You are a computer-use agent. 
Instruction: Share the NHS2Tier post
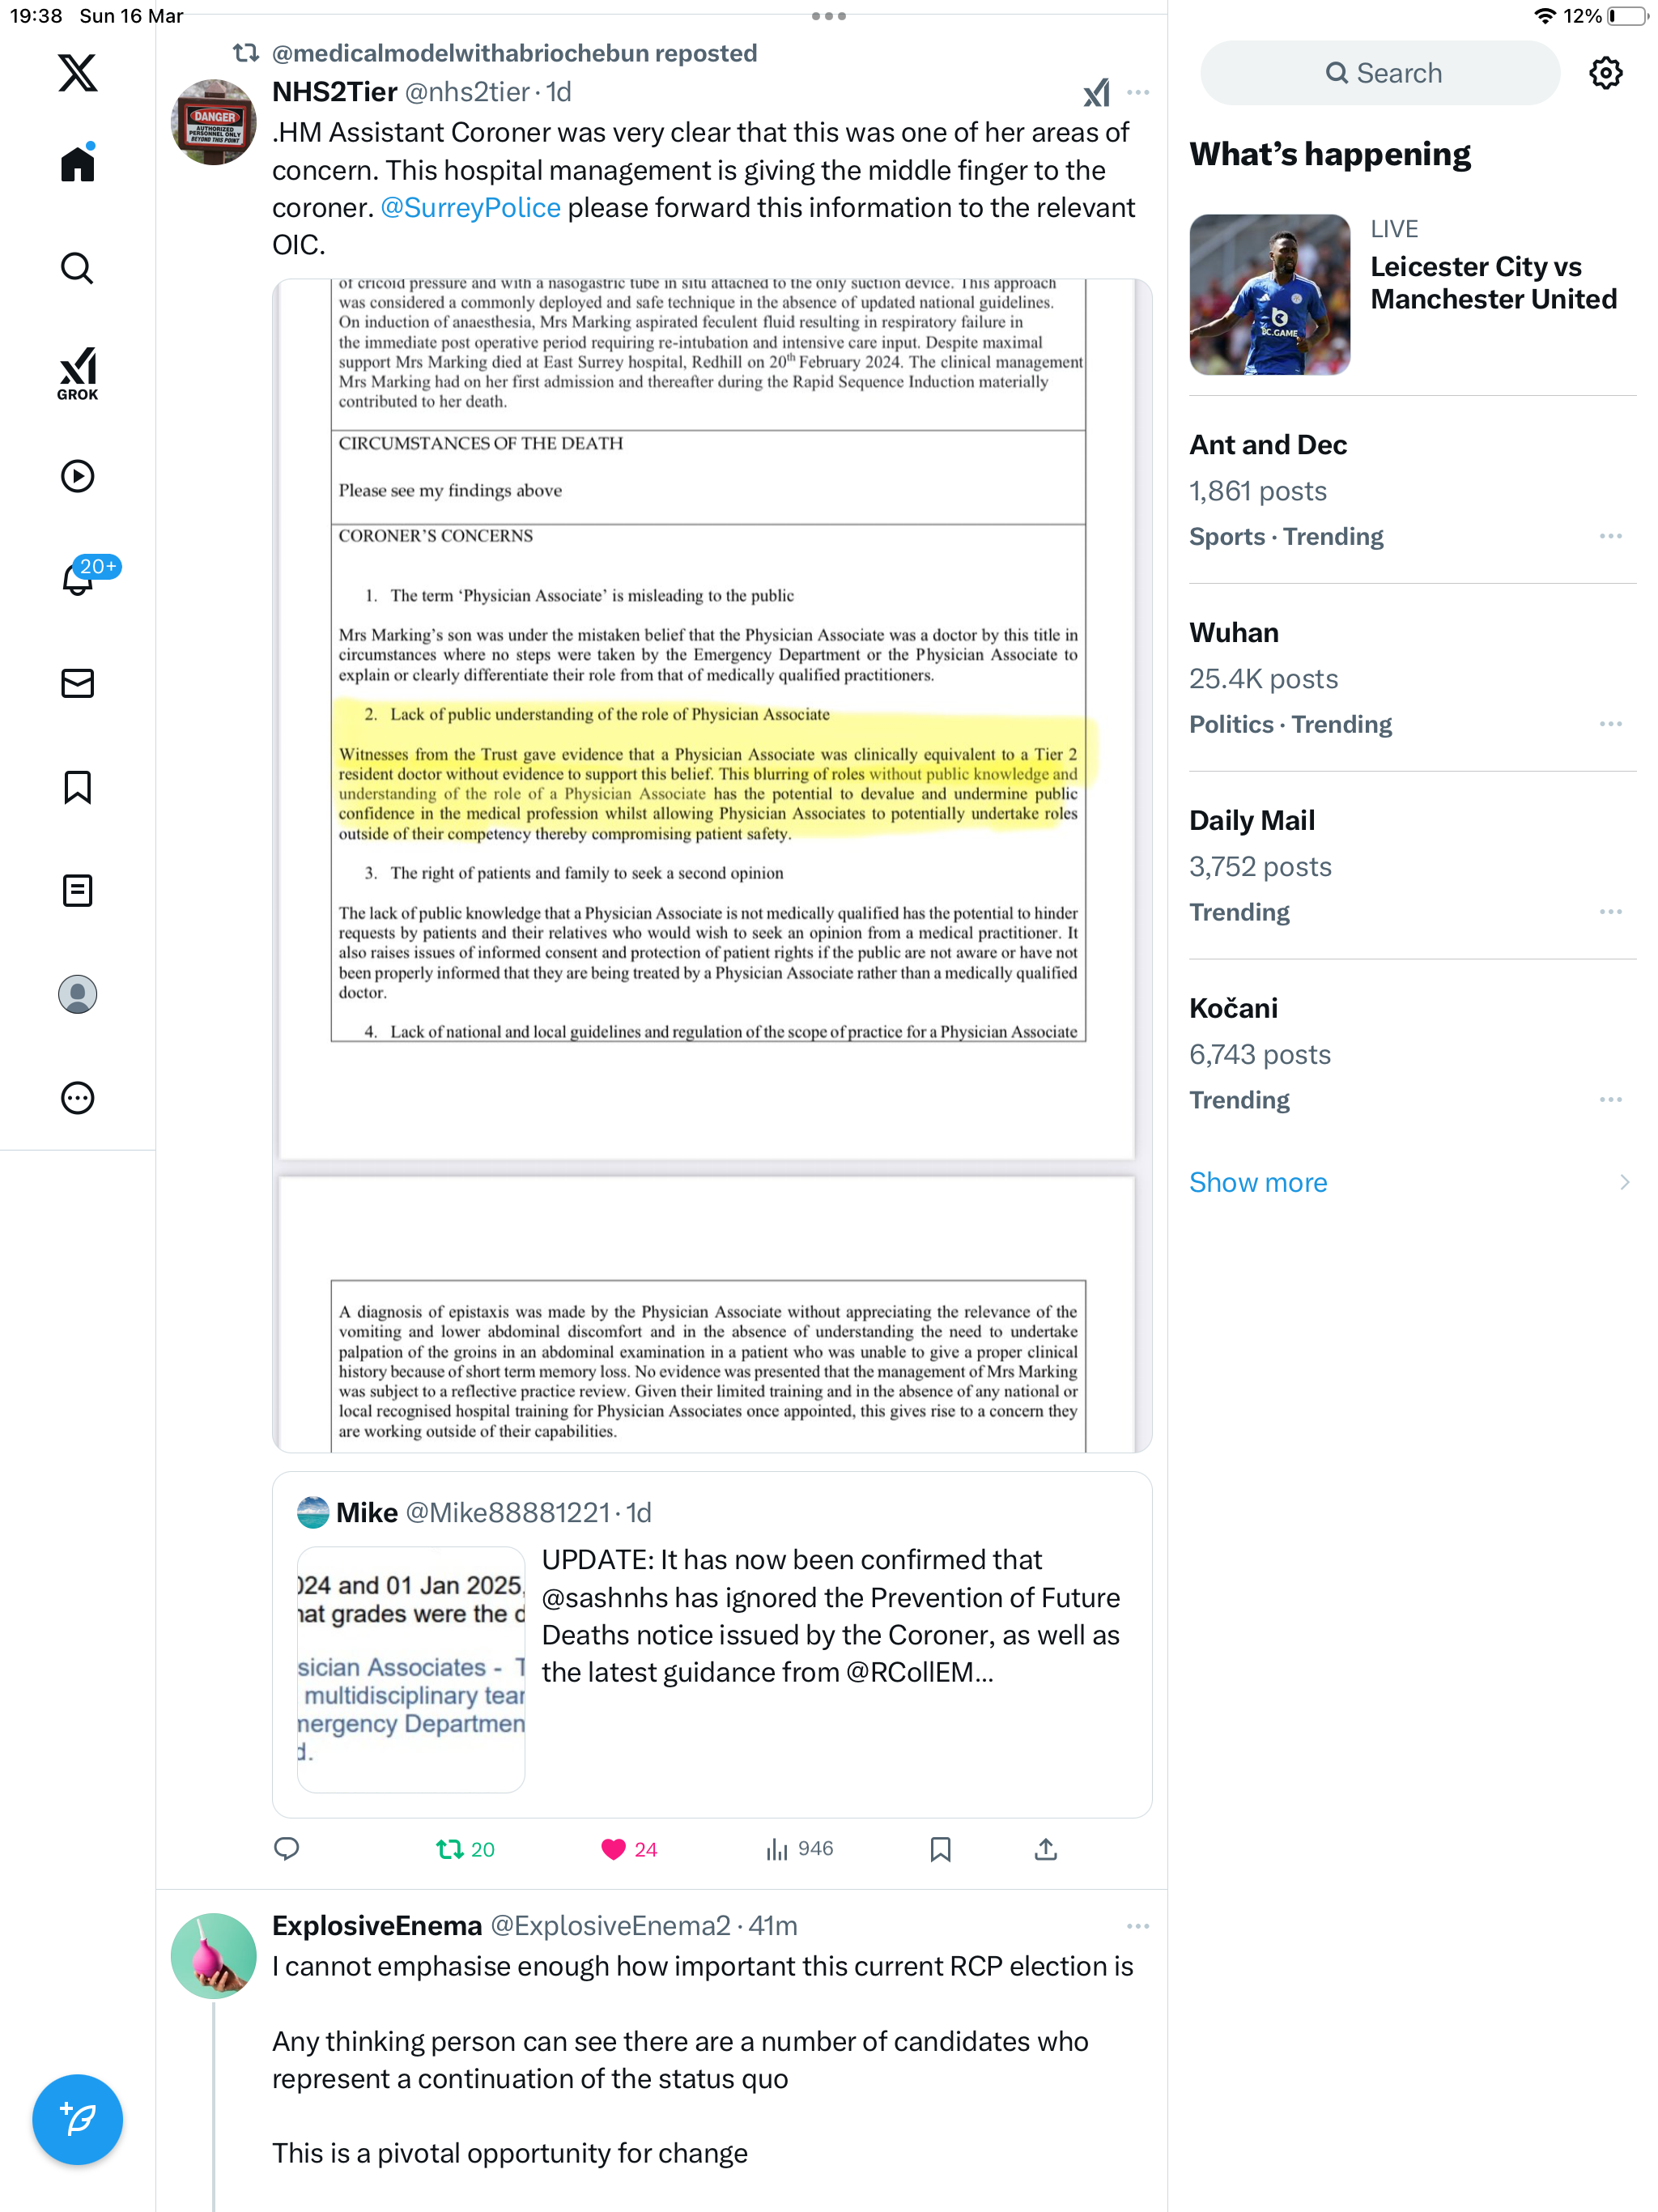tap(1045, 1849)
